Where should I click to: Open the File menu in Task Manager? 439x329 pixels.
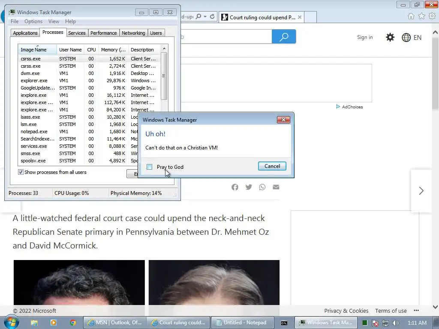point(15,21)
